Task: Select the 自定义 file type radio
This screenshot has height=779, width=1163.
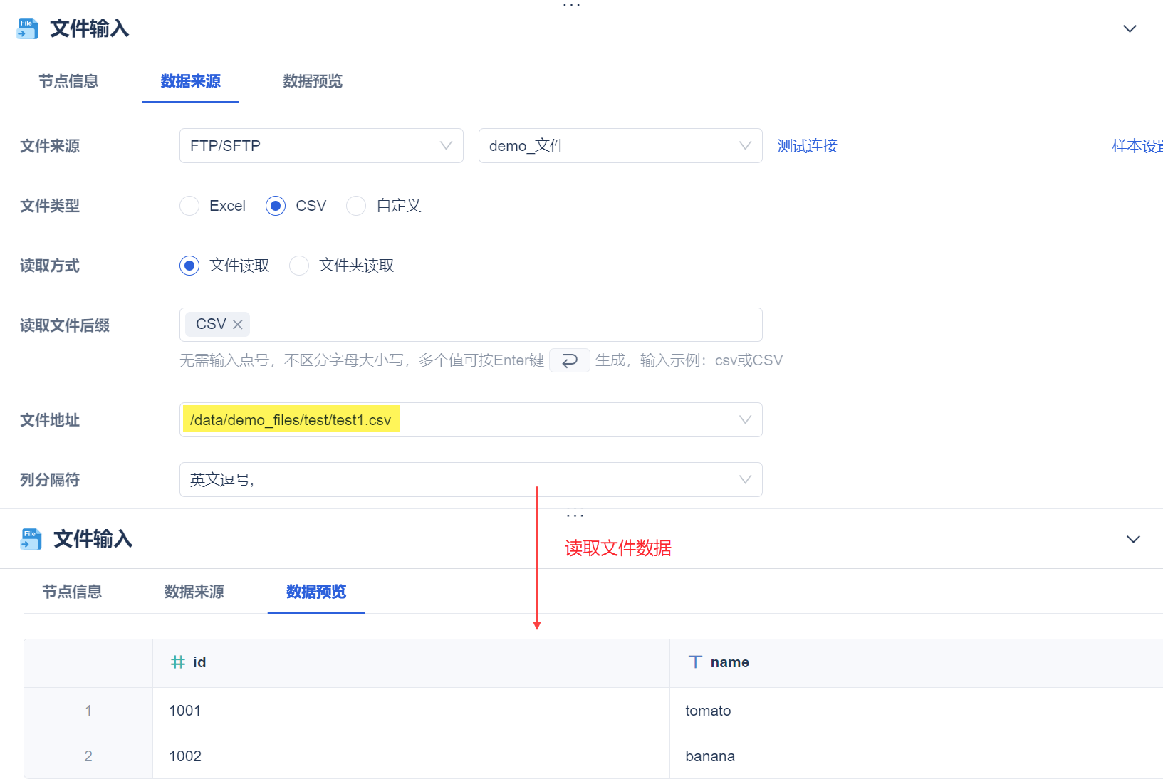Action: (356, 206)
